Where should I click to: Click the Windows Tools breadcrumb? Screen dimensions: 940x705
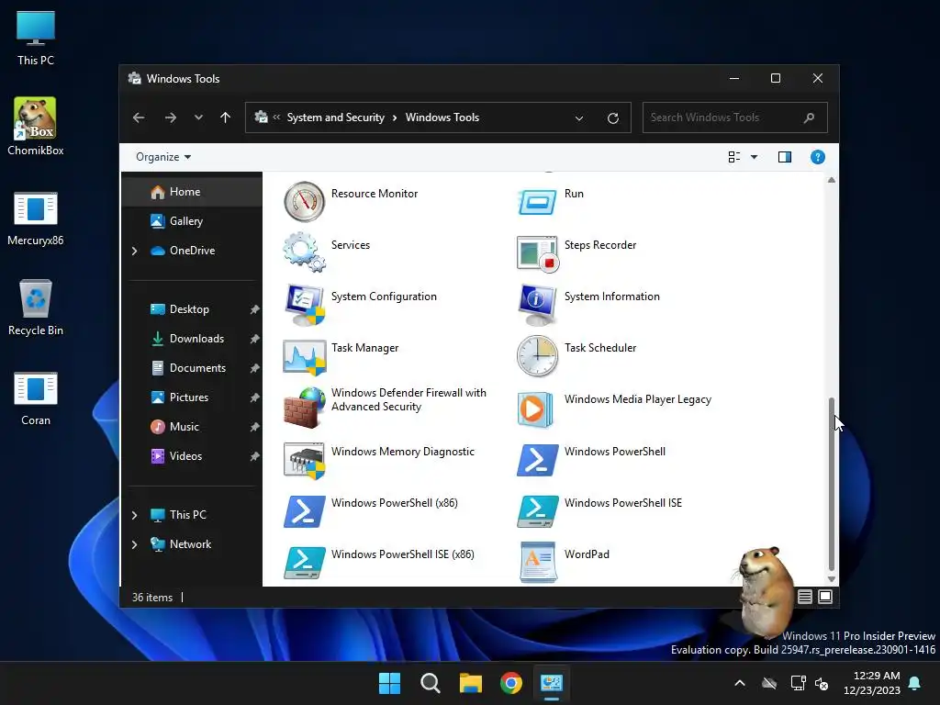click(442, 117)
